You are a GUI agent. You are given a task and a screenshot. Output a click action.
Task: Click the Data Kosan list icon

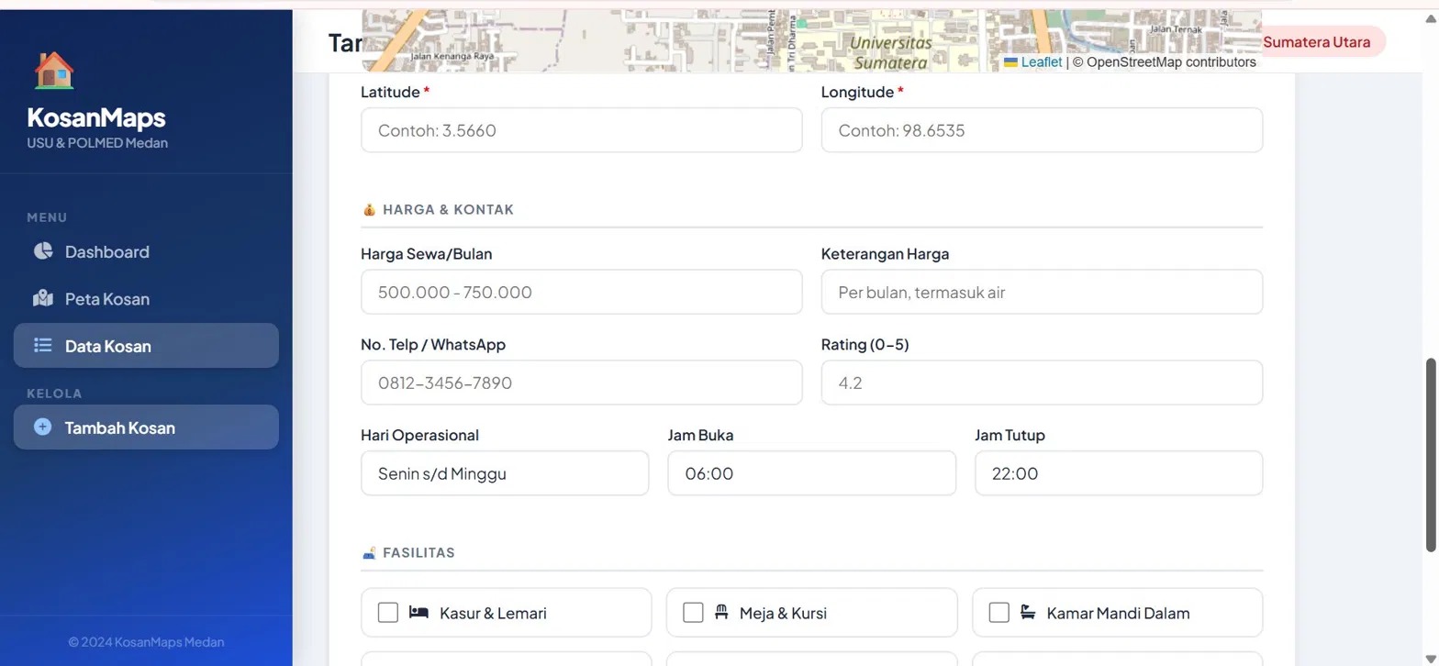click(43, 345)
